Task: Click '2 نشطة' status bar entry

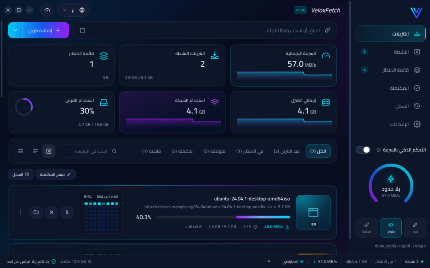Action: (x=414, y=261)
